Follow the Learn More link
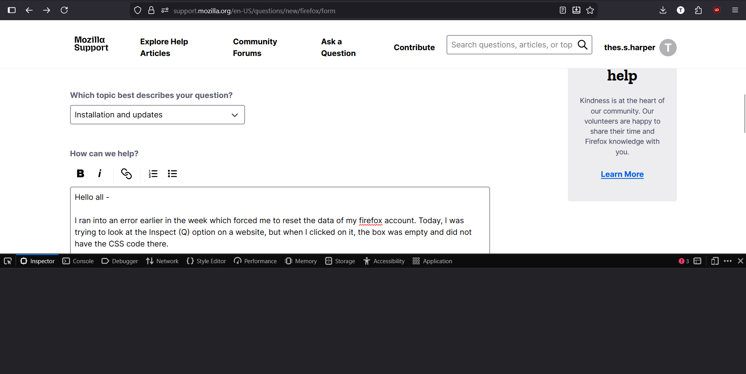746x374 pixels. pos(622,174)
